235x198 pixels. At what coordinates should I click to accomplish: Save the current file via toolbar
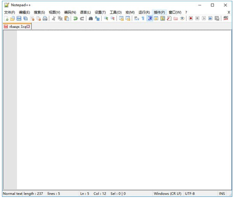click(19, 18)
